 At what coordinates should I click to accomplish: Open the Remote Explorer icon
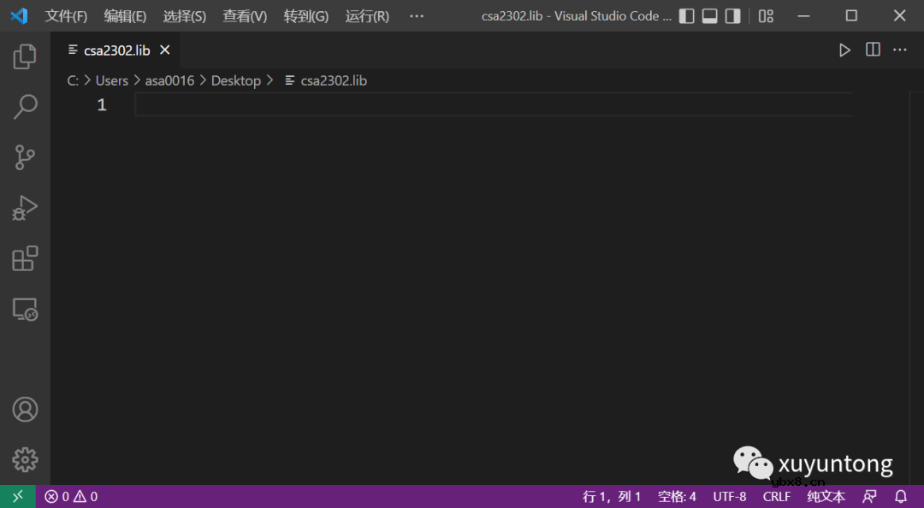25,310
